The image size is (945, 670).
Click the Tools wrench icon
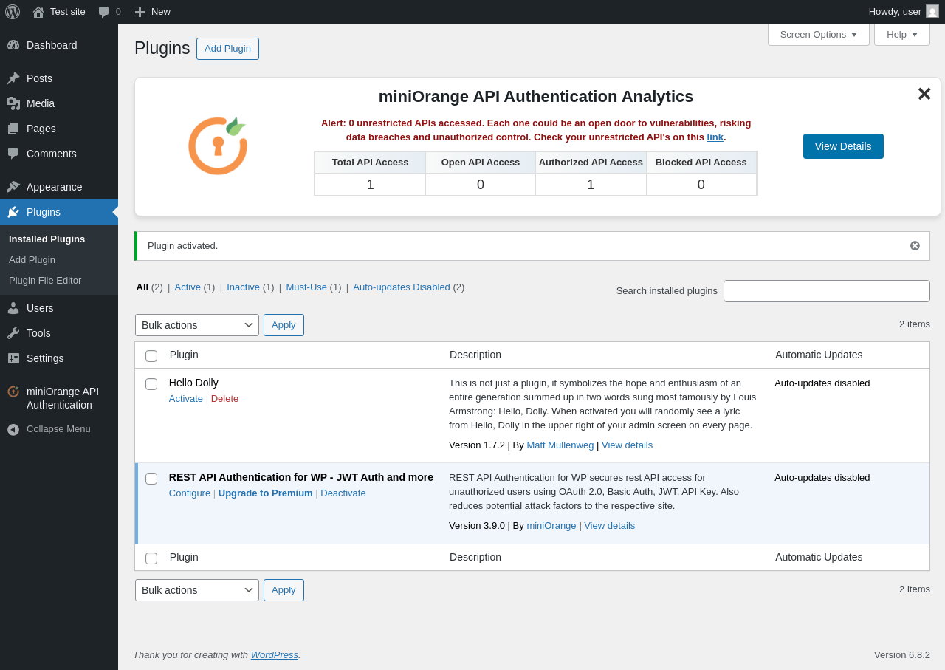coord(13,333)
